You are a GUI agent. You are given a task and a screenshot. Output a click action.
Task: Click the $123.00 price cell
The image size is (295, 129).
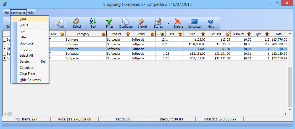(x=194, y=40)
